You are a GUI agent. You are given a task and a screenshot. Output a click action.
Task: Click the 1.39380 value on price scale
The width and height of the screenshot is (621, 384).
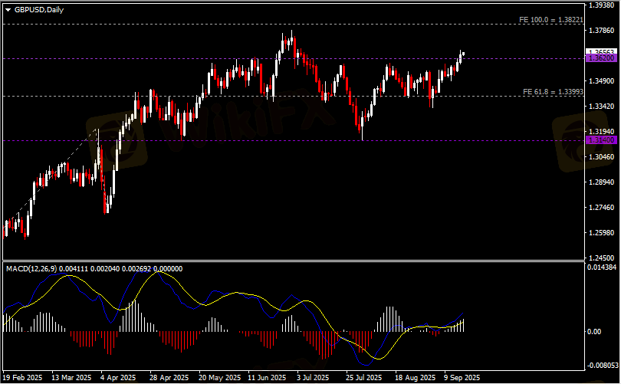(x=599, y=5)
